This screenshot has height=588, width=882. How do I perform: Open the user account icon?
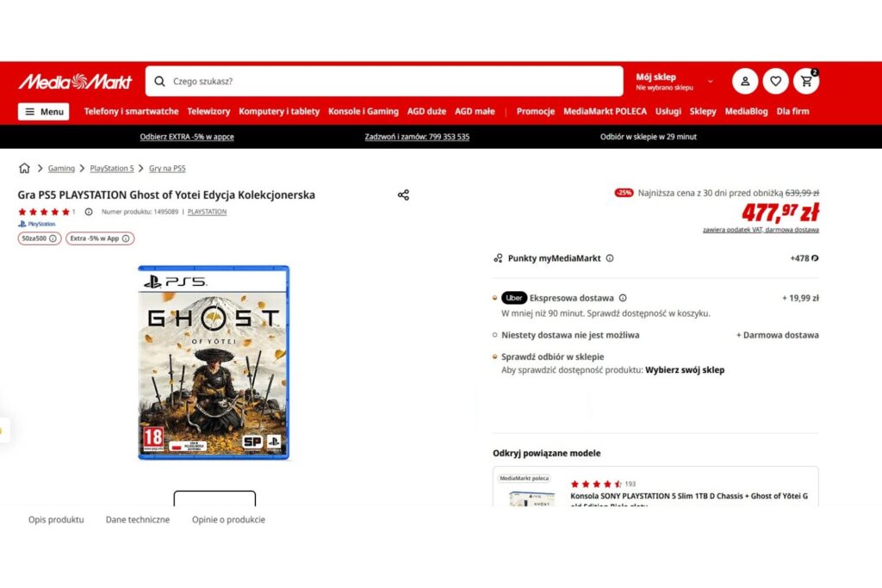click(745, 82)
